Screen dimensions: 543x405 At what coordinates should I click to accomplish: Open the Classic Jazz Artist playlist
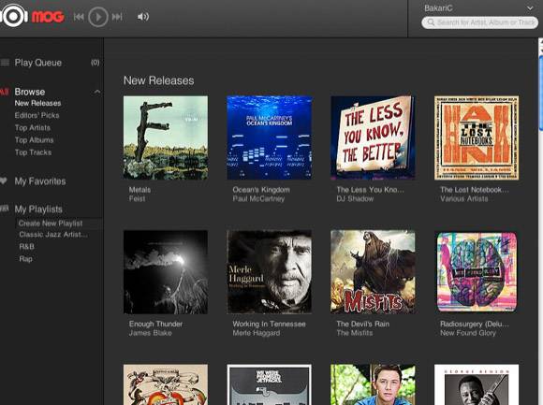point(53,235)
